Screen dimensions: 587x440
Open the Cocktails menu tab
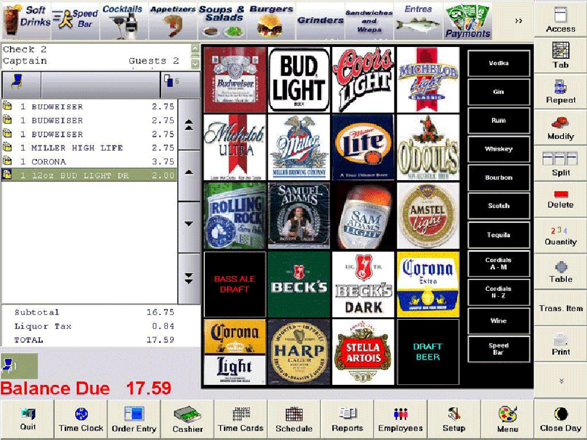pos(124,21)
